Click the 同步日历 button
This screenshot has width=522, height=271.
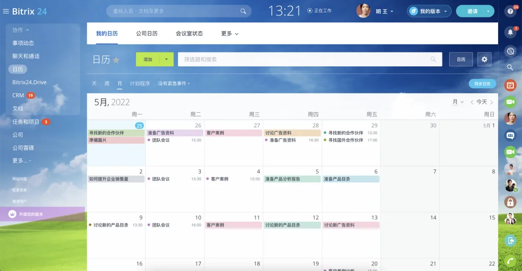coord(482,84)
